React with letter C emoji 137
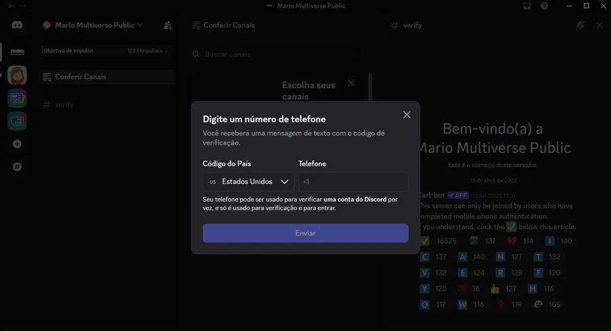The width and height of the screenshot is (611, 331). [x=434, y=257]
